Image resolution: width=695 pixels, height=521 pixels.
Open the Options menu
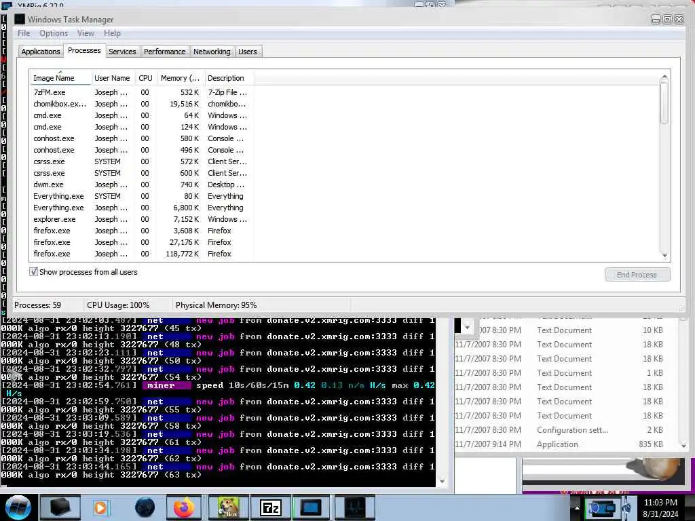point(54,33)
